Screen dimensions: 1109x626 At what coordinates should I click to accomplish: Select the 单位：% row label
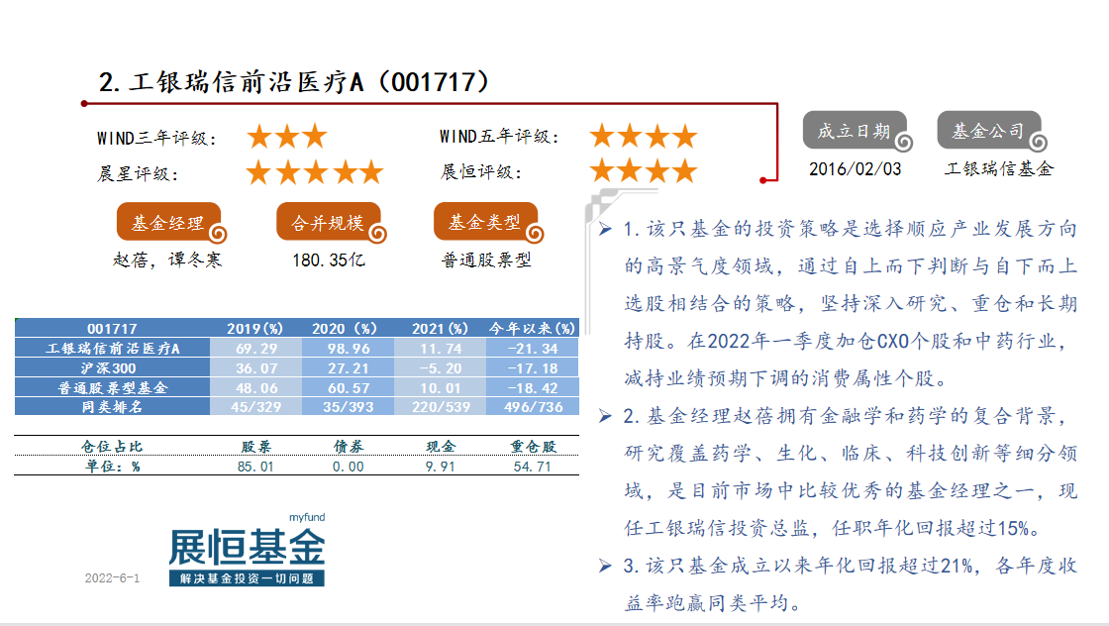click(x=113, y=467)
